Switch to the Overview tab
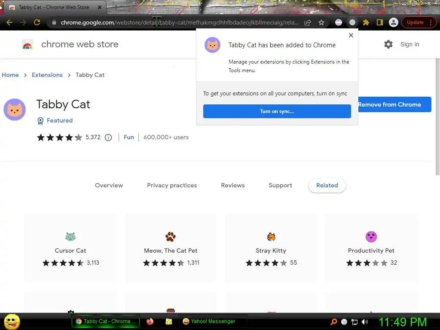This screenshot has height=330, width=440. (109, 185)
